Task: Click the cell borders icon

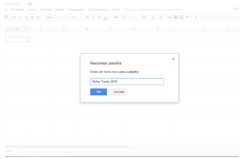Action: click(x=124, y=17)
